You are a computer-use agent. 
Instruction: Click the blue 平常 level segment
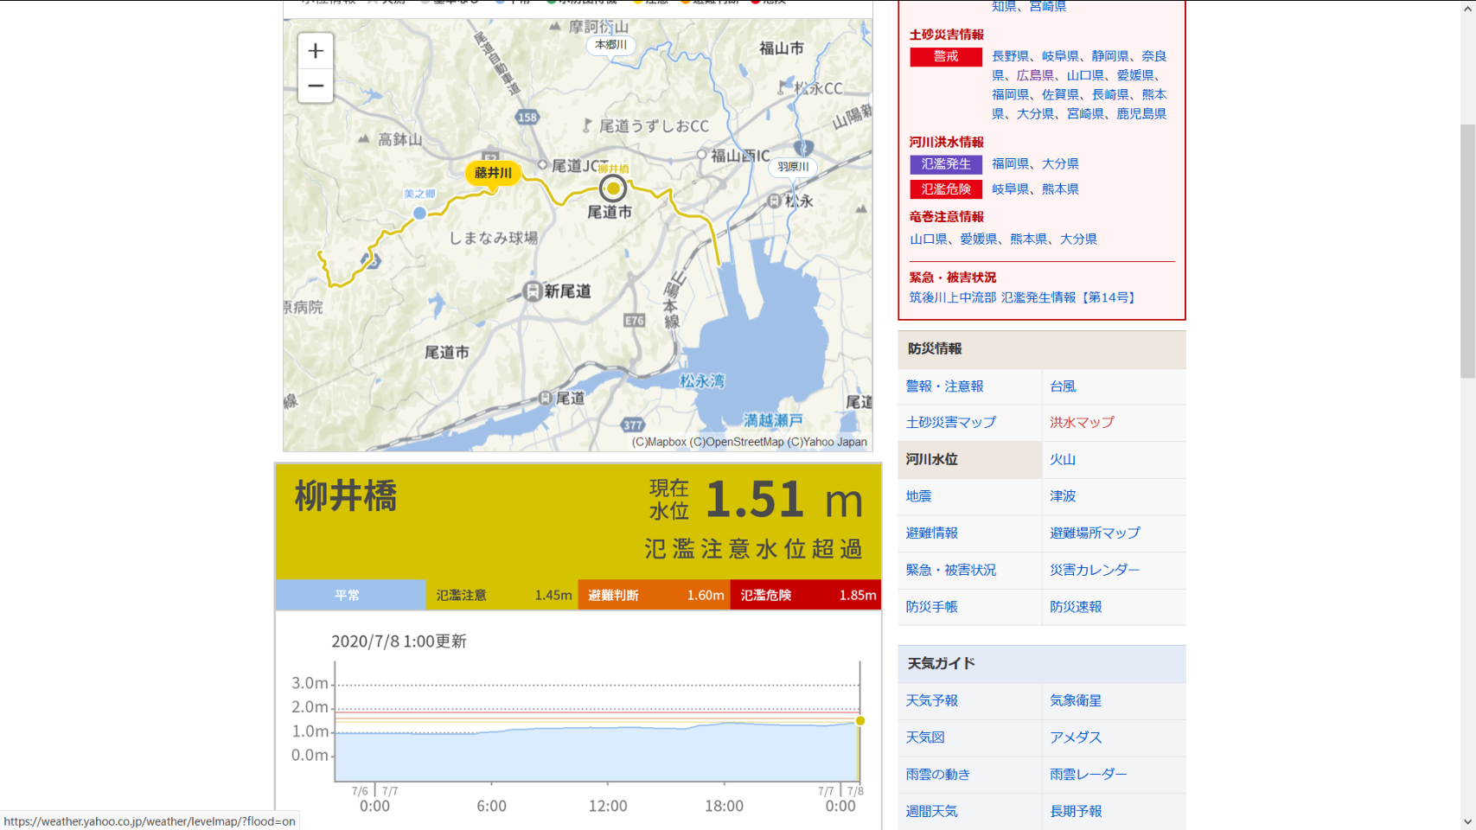[349, 595]
